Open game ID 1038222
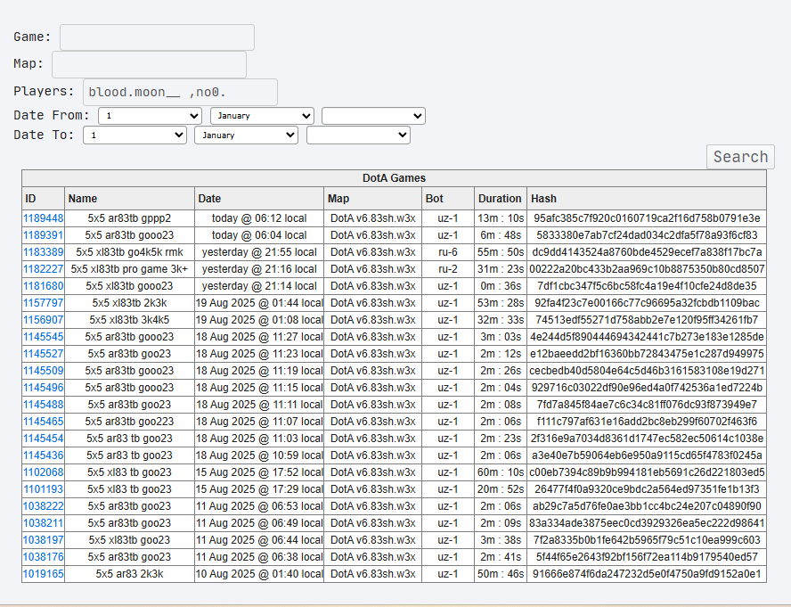Screen dimensions: 791x607 pos(44,506)
